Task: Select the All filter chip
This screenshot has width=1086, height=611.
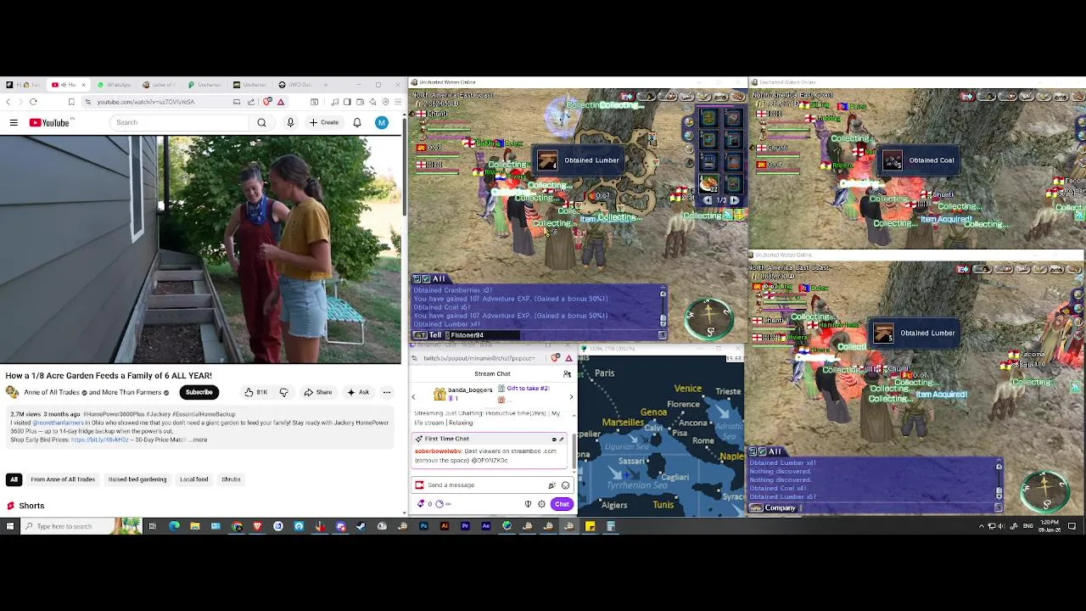Action: (14, 479)
